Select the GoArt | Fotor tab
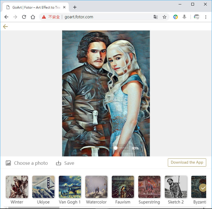The image size is (212, 209). pos(35,7)
